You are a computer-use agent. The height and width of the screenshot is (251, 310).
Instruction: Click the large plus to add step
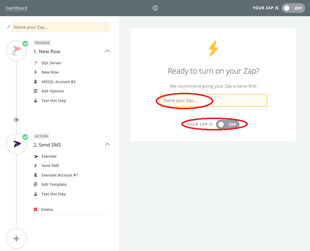point(16,238)
